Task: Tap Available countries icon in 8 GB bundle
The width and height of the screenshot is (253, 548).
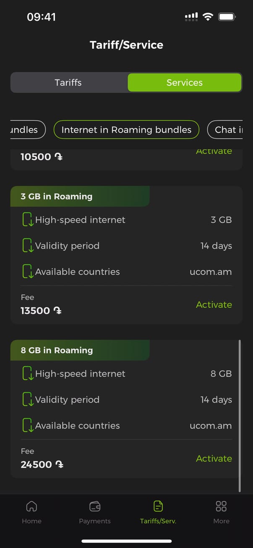Action: [28, 425]
